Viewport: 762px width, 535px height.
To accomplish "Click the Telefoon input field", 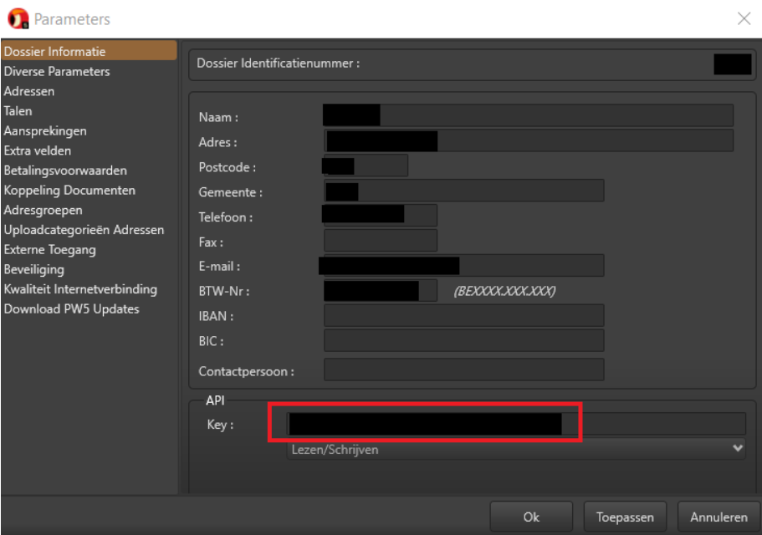I will [380, 216].
